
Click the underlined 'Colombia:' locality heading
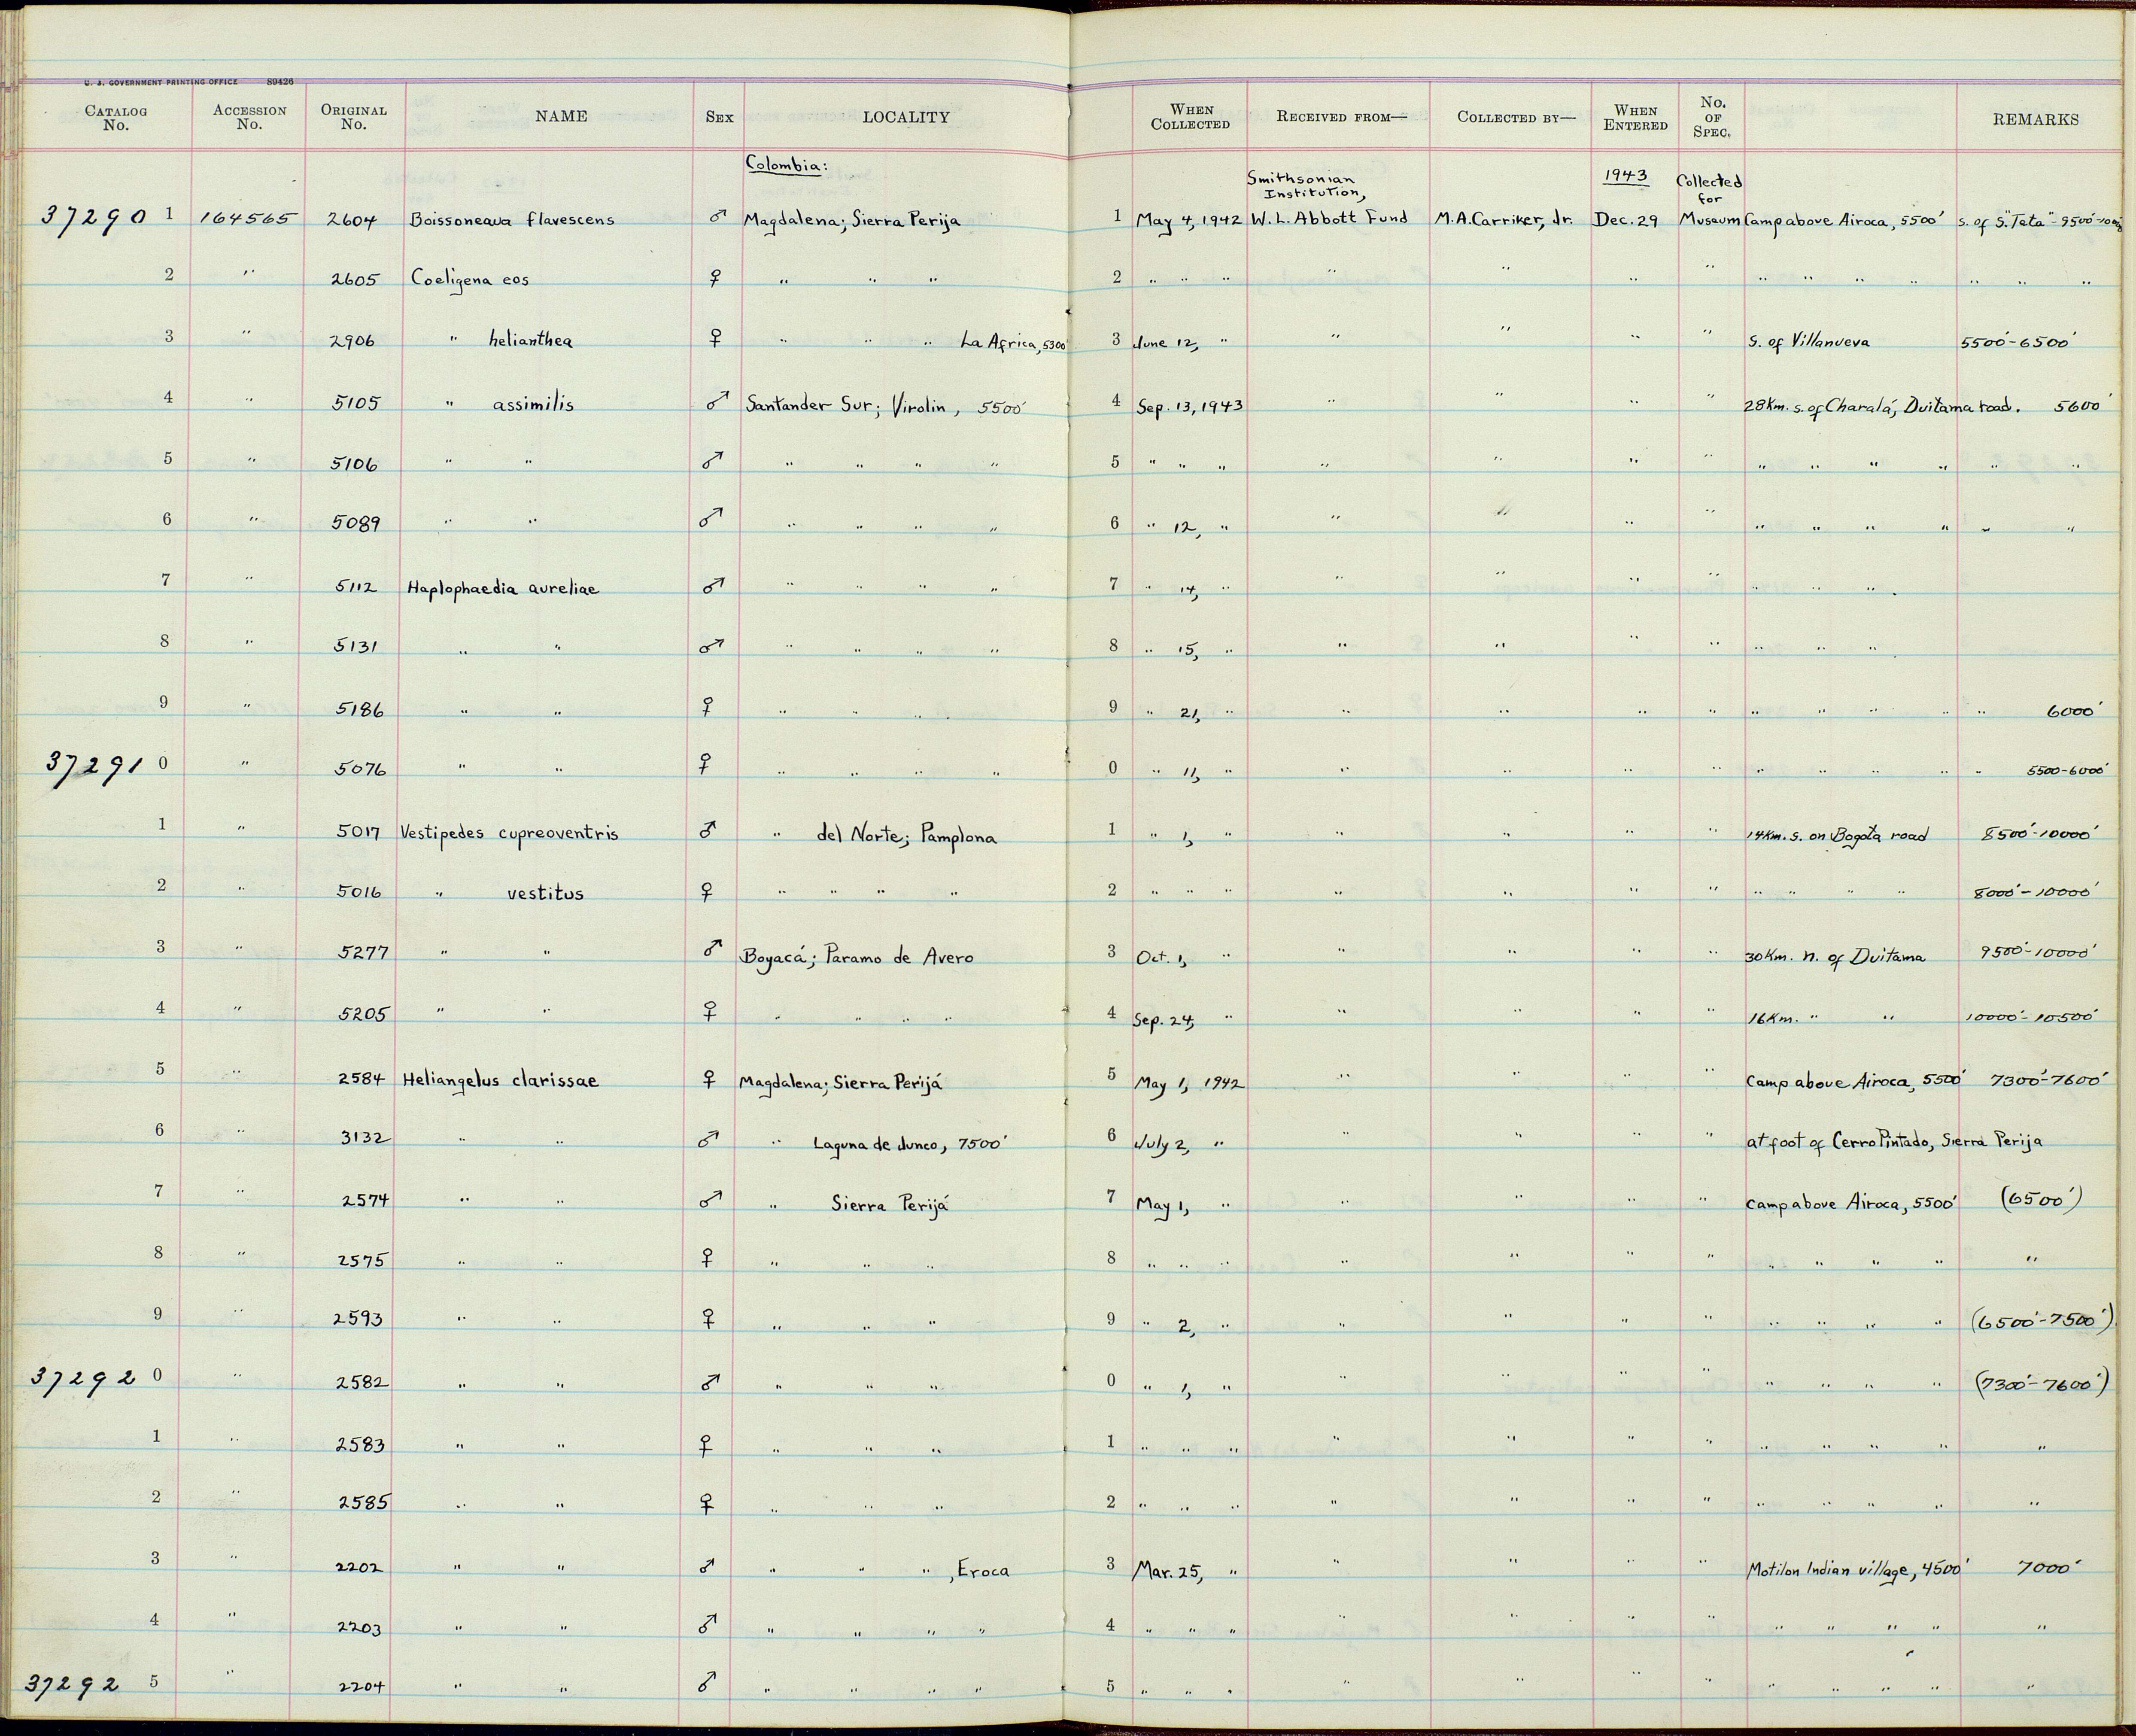click(x=787, y=165)
